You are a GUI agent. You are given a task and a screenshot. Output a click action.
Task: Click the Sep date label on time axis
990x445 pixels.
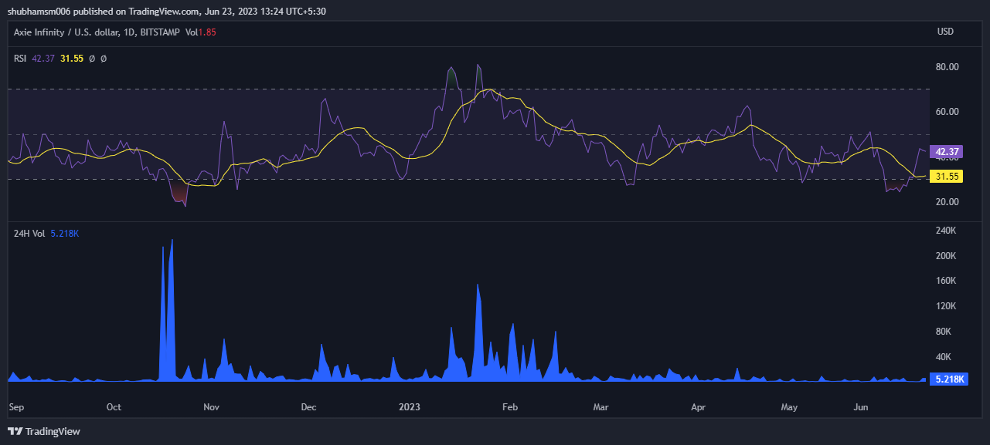(15, 406)
